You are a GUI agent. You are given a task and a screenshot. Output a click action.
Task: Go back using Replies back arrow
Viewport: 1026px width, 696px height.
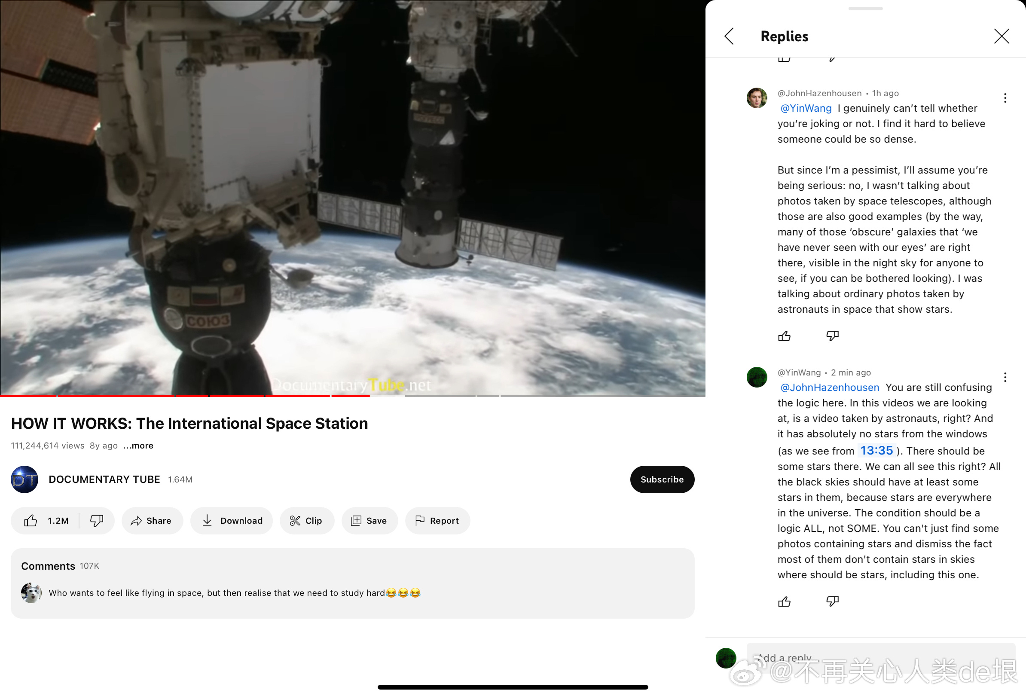[x=729, y=36]
